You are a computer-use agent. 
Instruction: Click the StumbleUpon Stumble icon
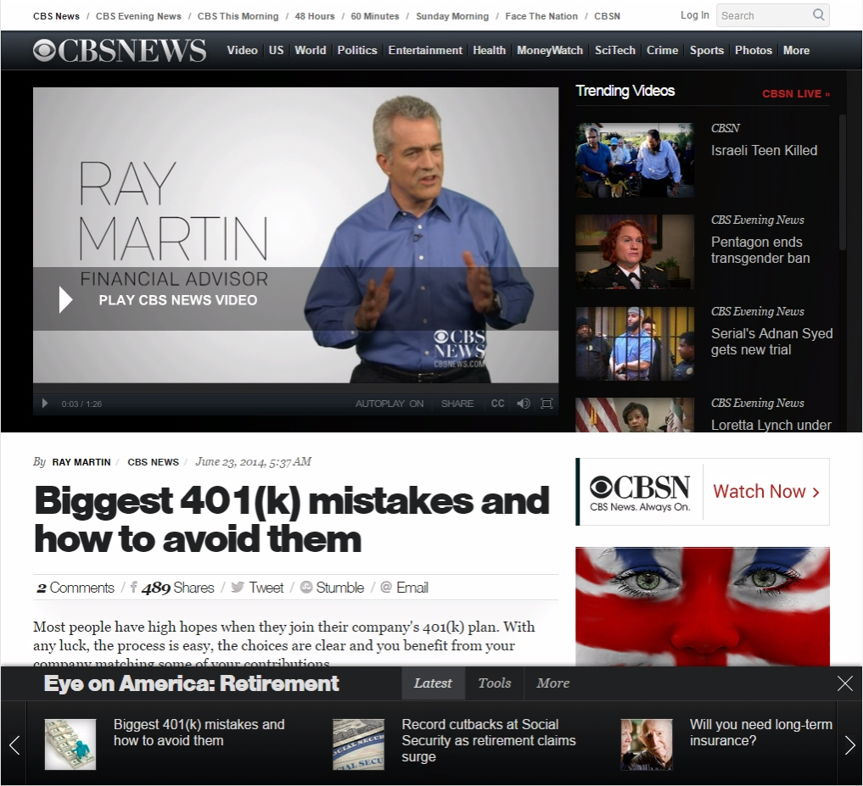pyautogui.click(x=306, y=588)
